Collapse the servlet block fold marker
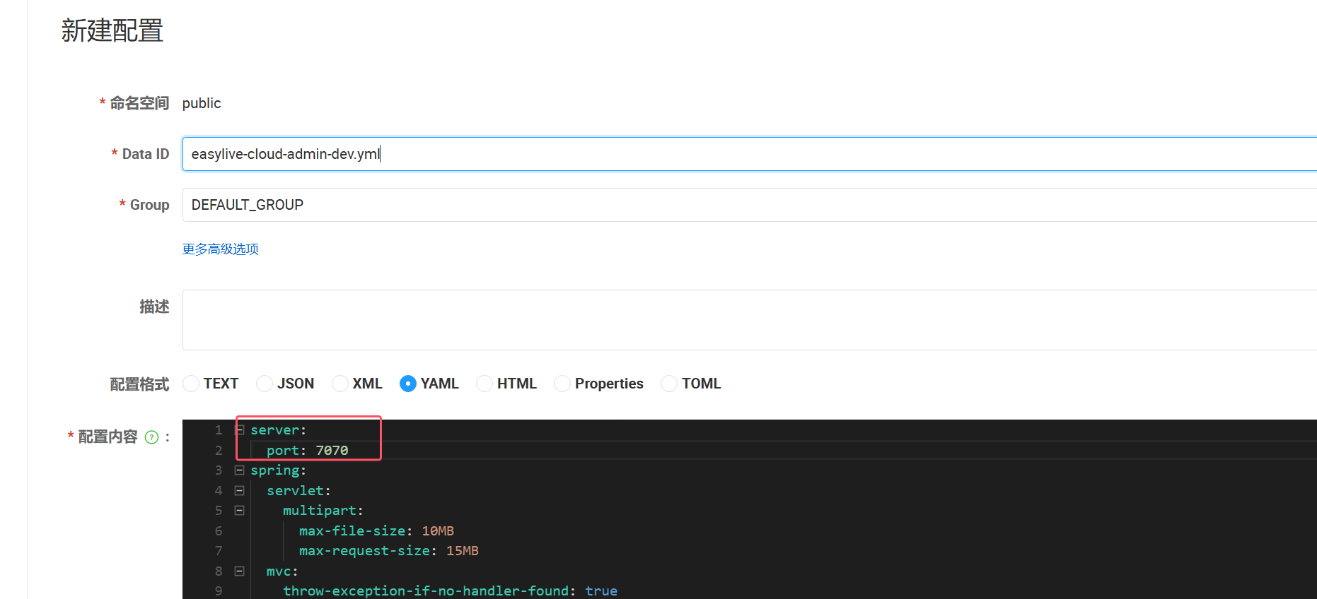Viewport: 1317px width, 599px height. (240, 490)
